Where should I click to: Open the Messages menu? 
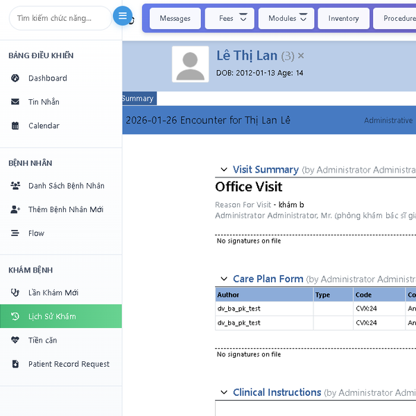tap(175, 19)
